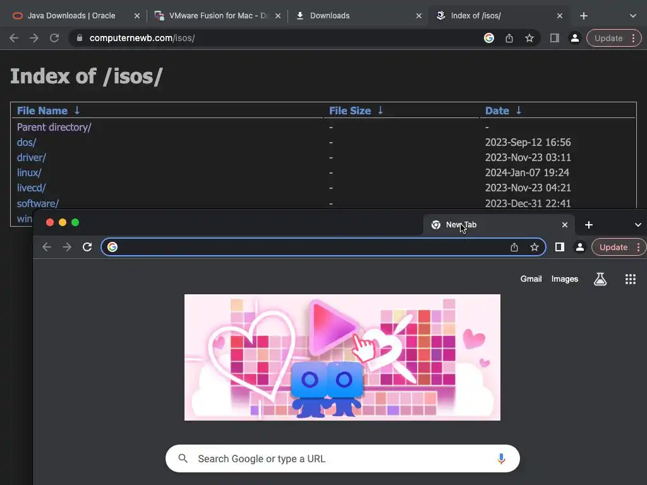The image size is (647, 485).
Task: Toggle side panel in front window
Action: point(560,247)
